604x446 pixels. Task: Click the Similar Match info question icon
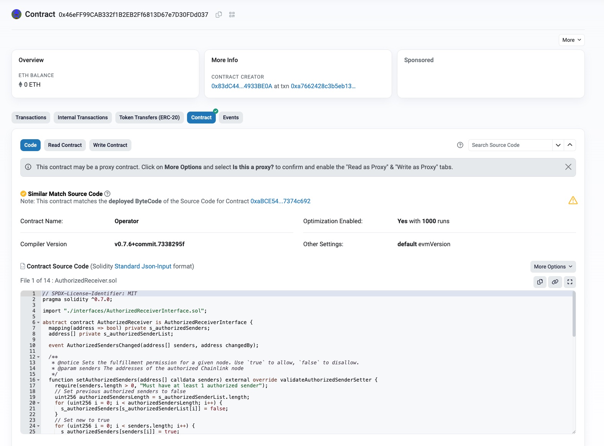(107, 194)
